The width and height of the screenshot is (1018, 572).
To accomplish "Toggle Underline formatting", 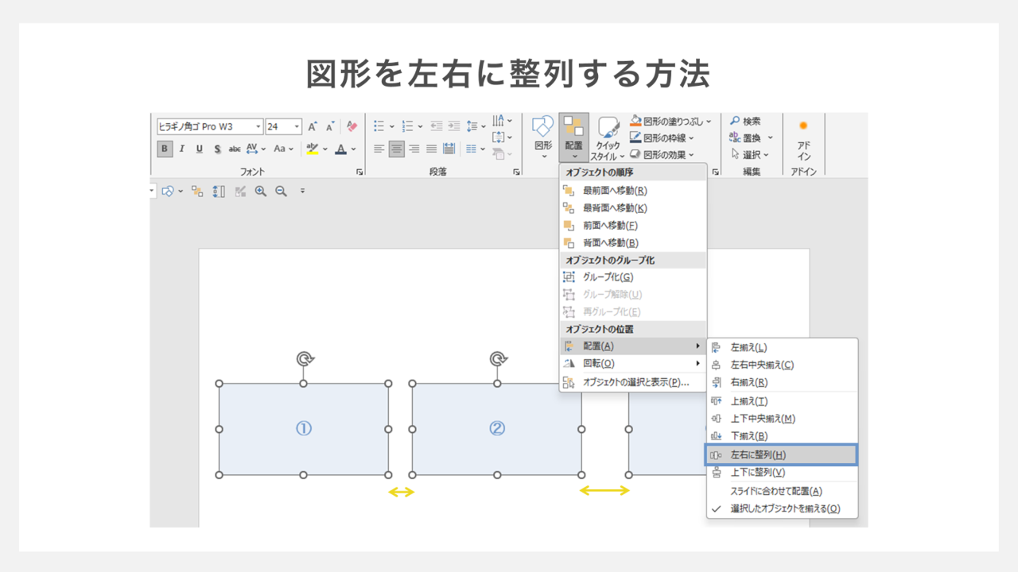I will click(x=200, y=149).
